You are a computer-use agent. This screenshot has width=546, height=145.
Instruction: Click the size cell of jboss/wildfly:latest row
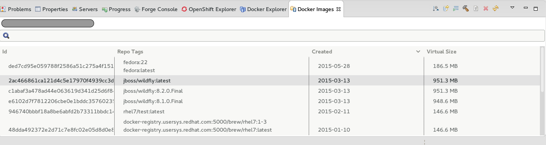[x=445, y=81]
